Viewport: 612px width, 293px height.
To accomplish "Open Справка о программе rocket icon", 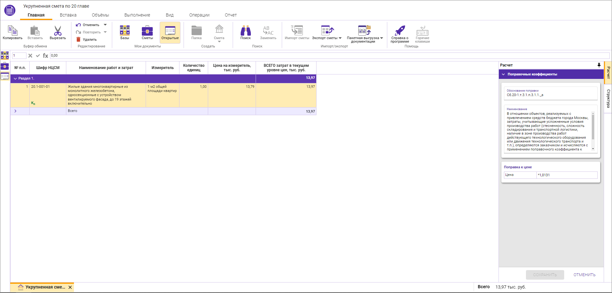I will (x=400, y=31).
